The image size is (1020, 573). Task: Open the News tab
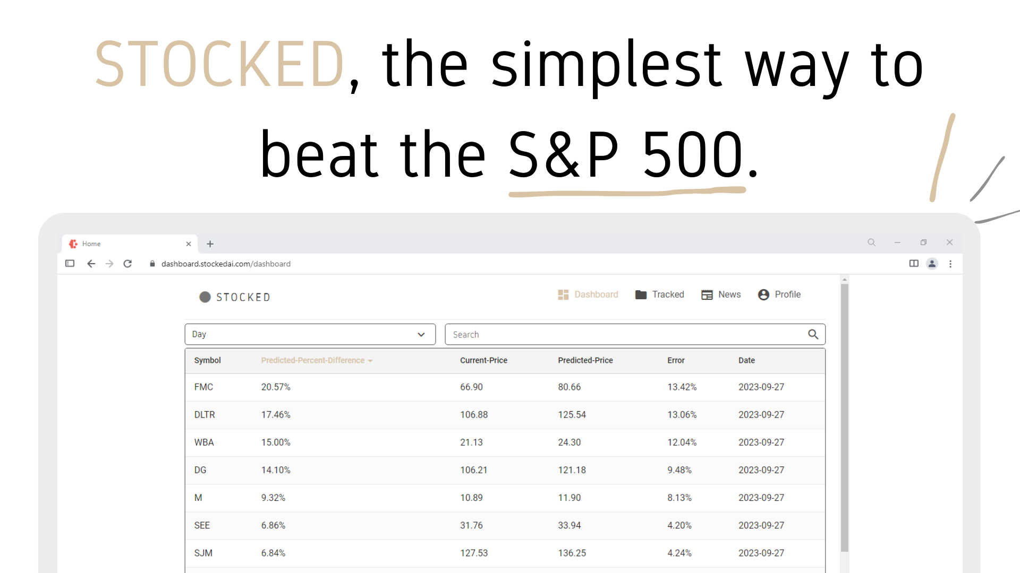[x=720, y=294]
